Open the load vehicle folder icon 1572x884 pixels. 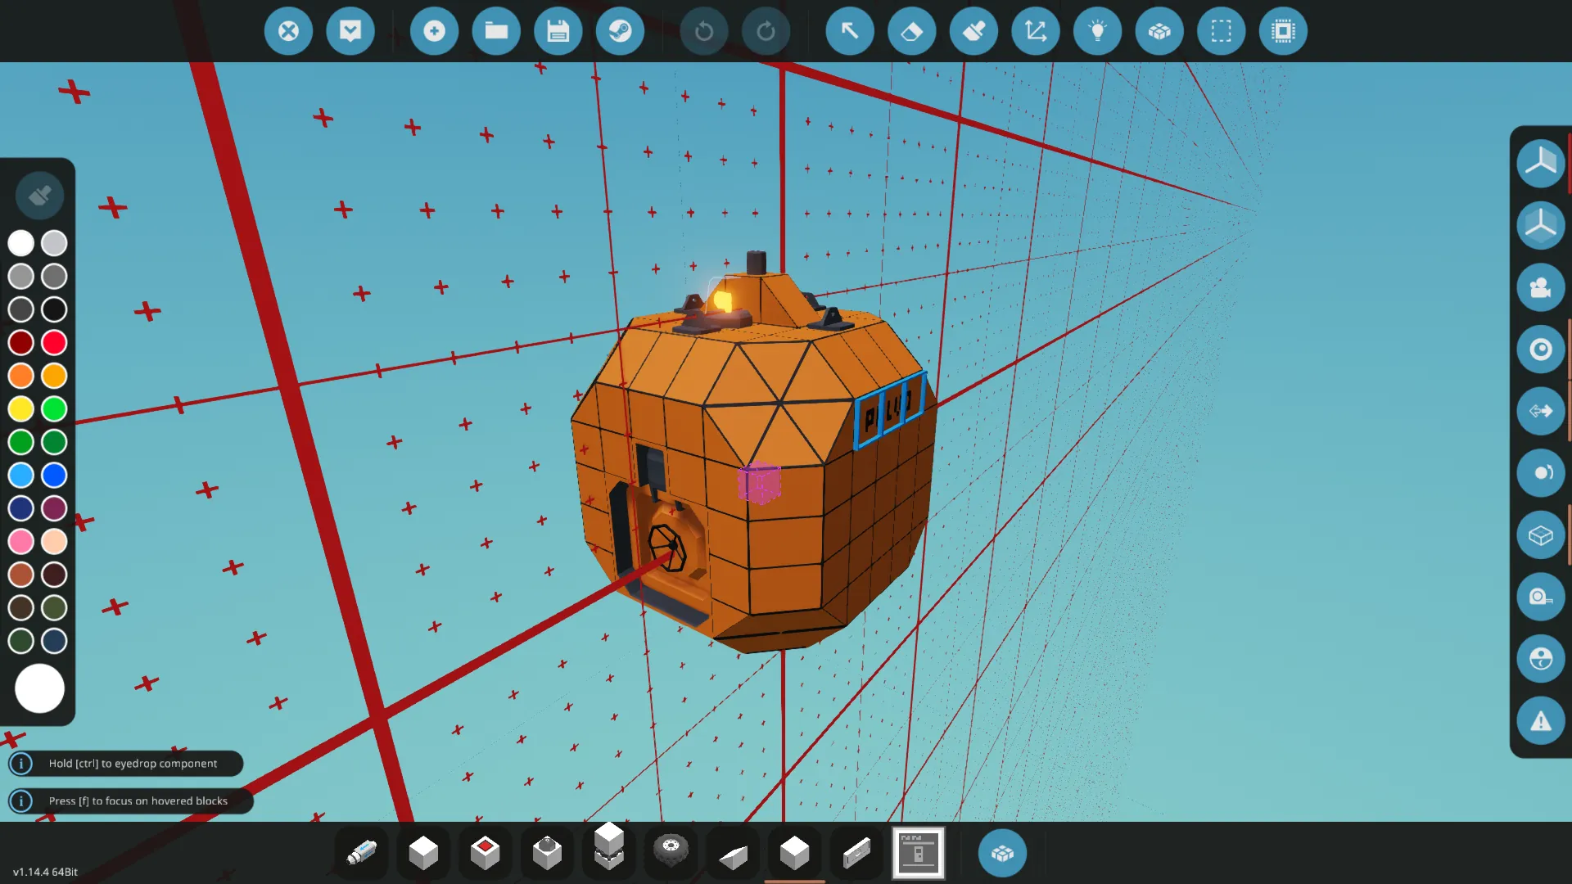[x=496, y=31]
